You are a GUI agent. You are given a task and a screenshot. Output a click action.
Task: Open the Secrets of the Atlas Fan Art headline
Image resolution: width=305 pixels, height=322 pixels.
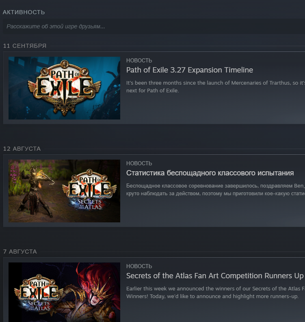pos(215,276)
